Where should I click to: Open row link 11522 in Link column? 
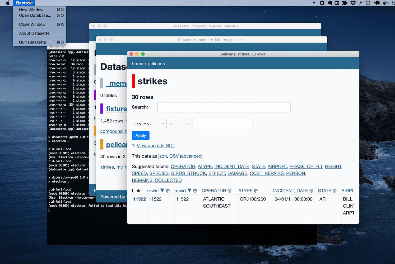[x=139, y=199]
